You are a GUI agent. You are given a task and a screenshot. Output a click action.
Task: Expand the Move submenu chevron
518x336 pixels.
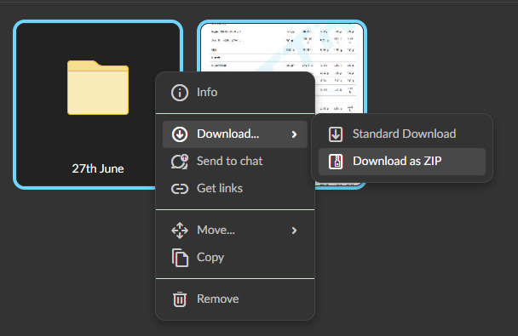[x=294, y=231]
